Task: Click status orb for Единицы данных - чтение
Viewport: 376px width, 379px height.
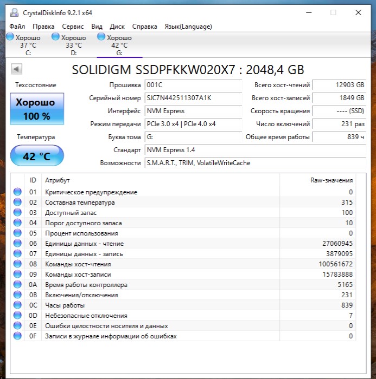Action: tap(17, 243)
